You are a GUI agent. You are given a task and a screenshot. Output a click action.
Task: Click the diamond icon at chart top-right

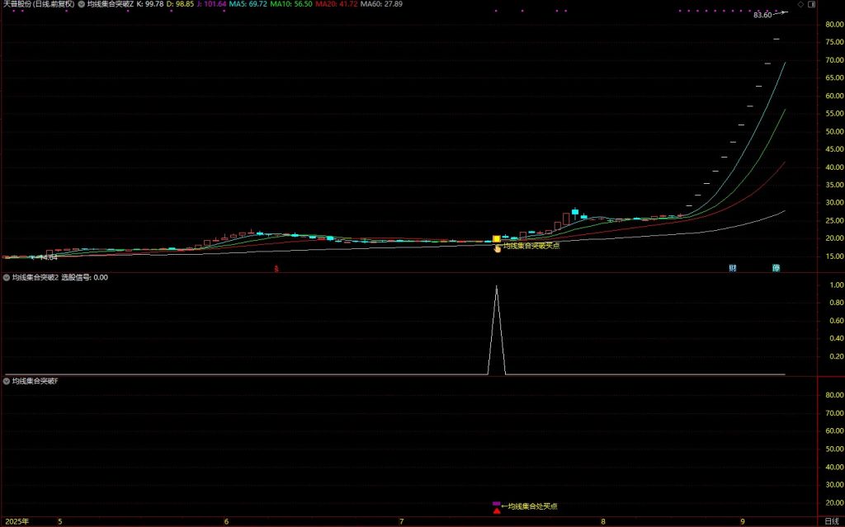(x=800, y=4)
